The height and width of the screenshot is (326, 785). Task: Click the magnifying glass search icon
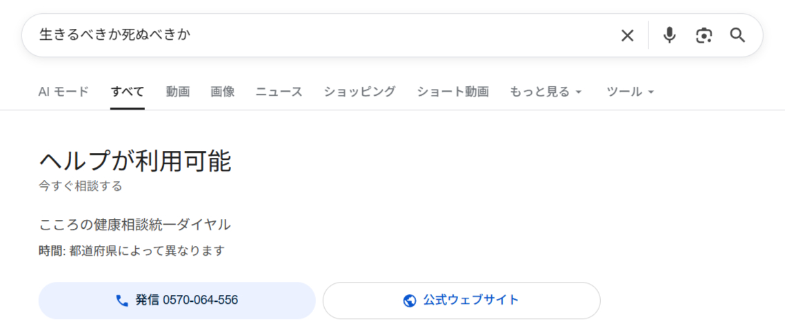[737, 35]
